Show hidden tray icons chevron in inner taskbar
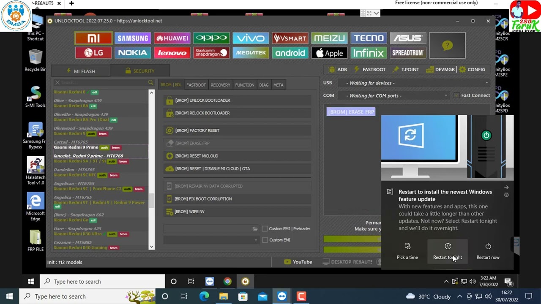This screenshot has height=304, width=541. click(446, 282)
